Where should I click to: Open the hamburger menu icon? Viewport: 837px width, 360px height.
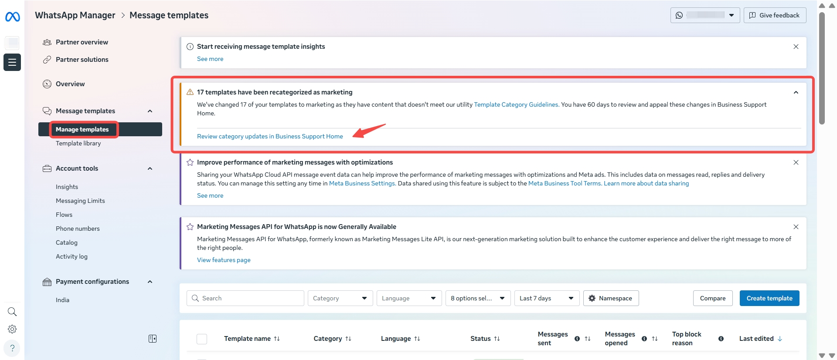[x=12, y=62]
